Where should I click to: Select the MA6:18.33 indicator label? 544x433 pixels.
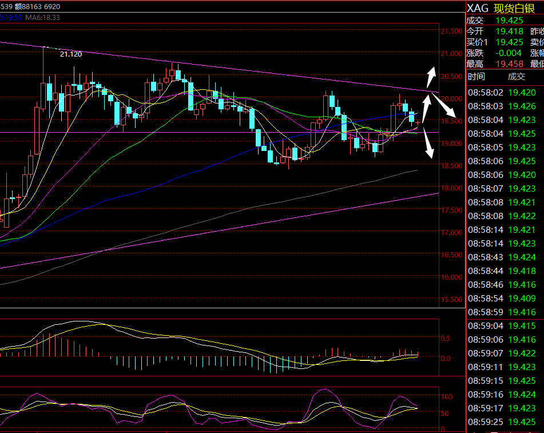coord(42,17)
